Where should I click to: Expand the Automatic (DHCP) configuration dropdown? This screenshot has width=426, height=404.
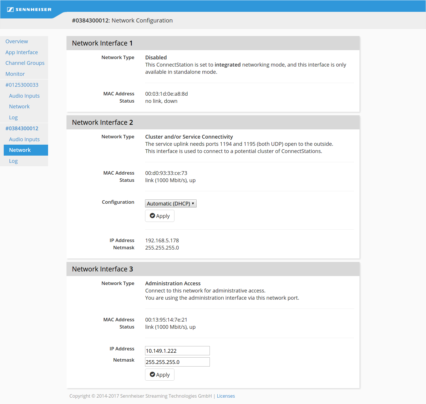(171, 204)
